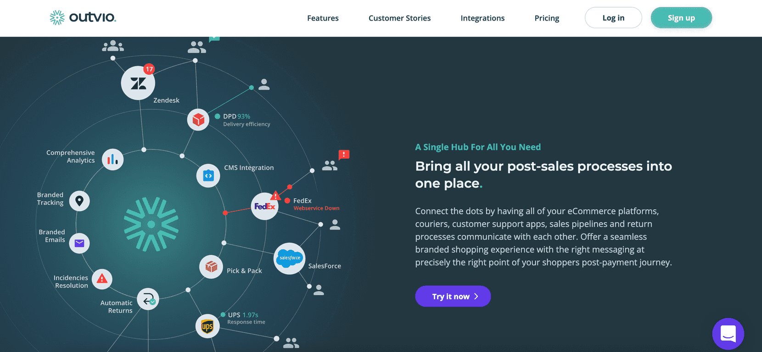The image size is (762, 352).
Task: Select the Salesforce cloud icon
Action: pos(290,258)
